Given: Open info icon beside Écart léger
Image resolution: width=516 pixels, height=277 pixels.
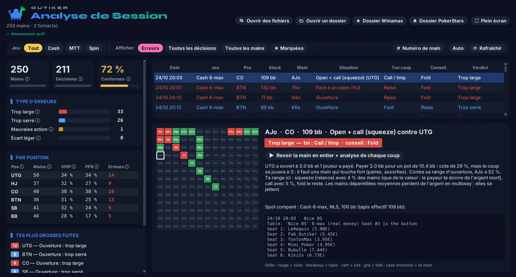Looking at the screenshot, I should [38, 138].
